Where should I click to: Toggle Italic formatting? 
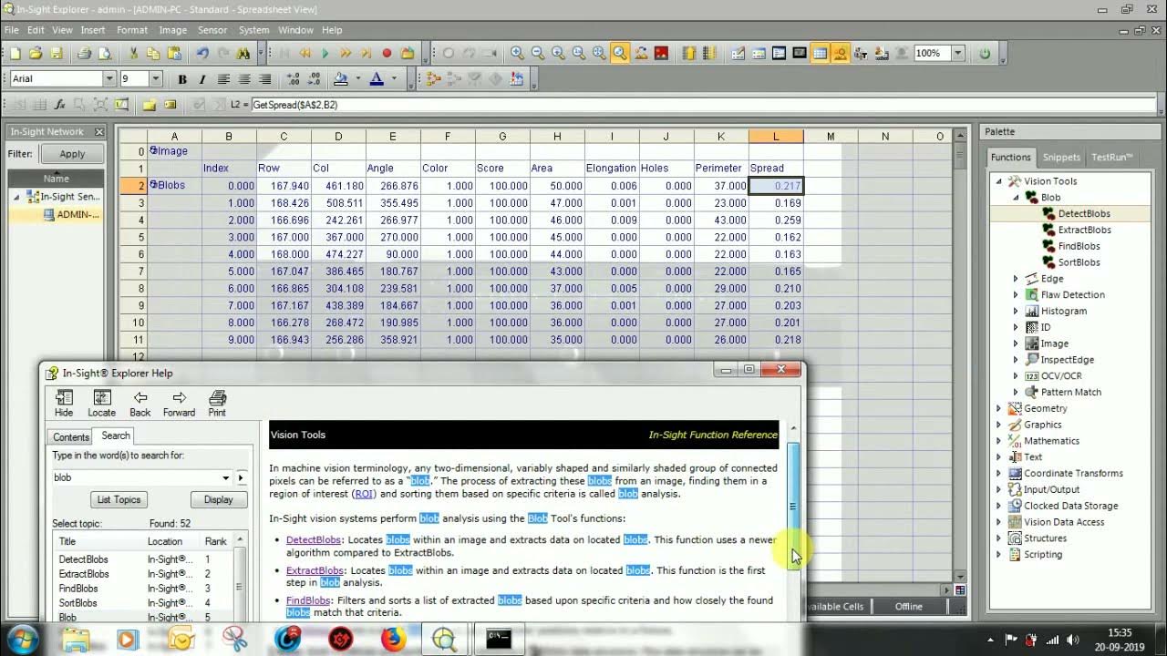(202, 79)
